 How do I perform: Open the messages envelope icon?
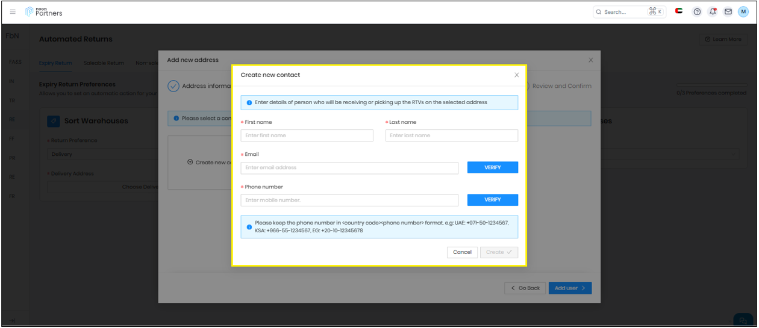[728, 12]
